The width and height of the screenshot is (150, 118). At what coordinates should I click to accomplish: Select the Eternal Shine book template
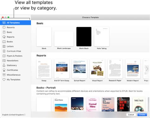[92, 104]
